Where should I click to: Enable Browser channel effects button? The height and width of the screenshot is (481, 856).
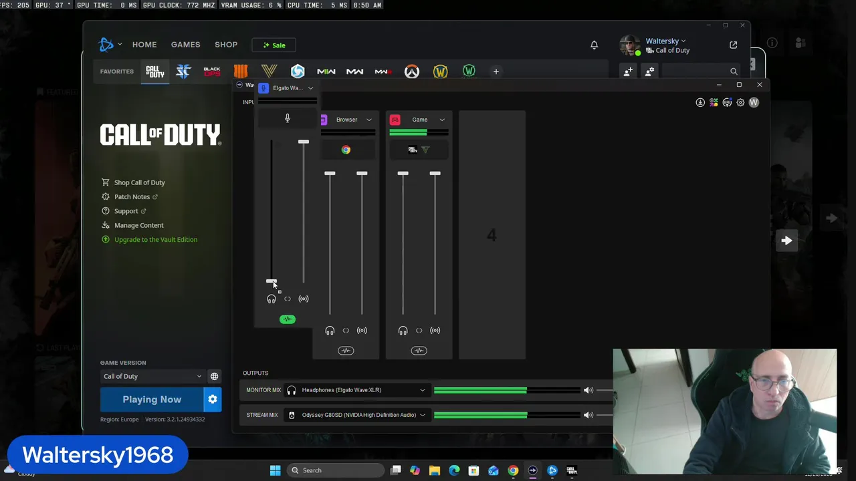(x=346, y=351)
